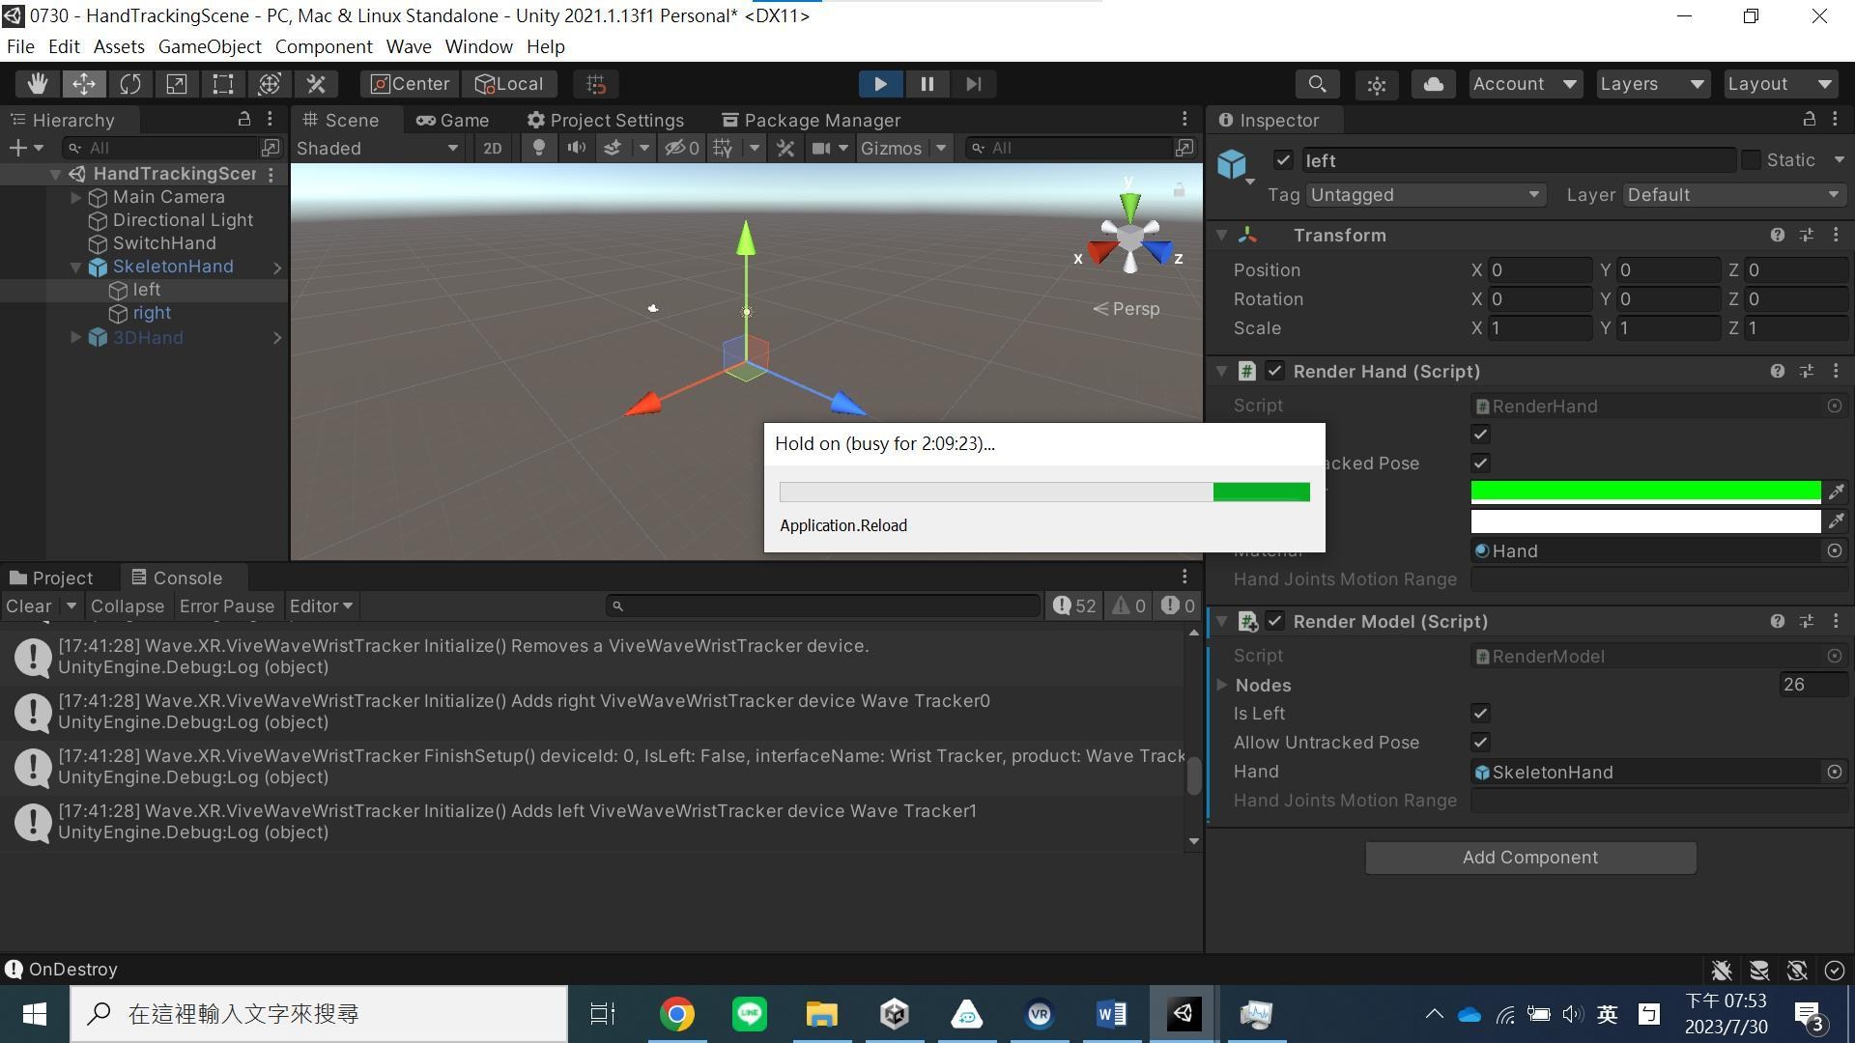Toggle the Is Left checkbox

click(1479, 713)
